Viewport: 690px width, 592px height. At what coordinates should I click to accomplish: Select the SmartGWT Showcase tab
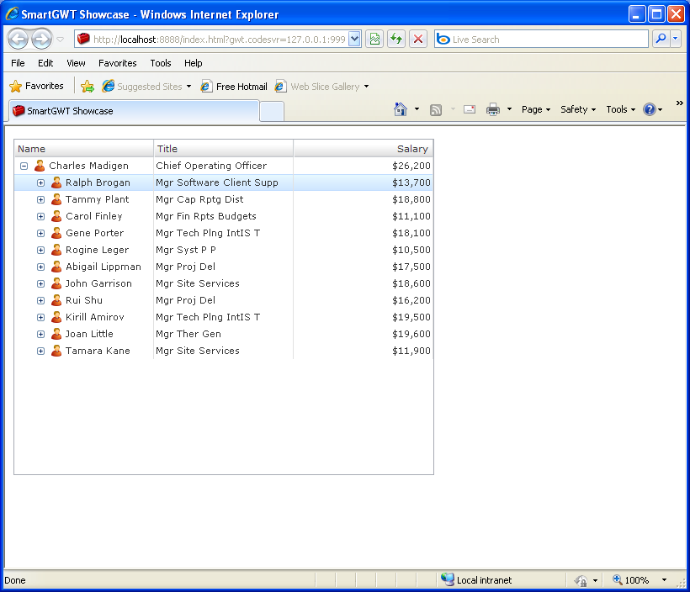133,111
